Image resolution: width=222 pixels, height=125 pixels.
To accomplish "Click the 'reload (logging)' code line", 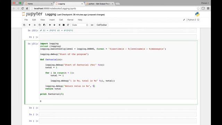I will (x=51, y=46).
